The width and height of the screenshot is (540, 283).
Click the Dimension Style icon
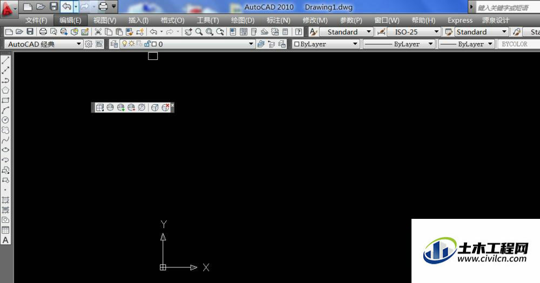pyautogui.click(x=381, y=32)
